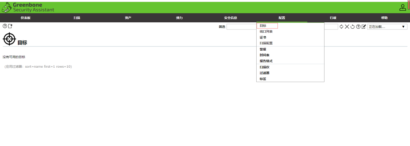Open the 仪表板 dashboard tab
Screen dimensions: 410x146
pos(26,18)
